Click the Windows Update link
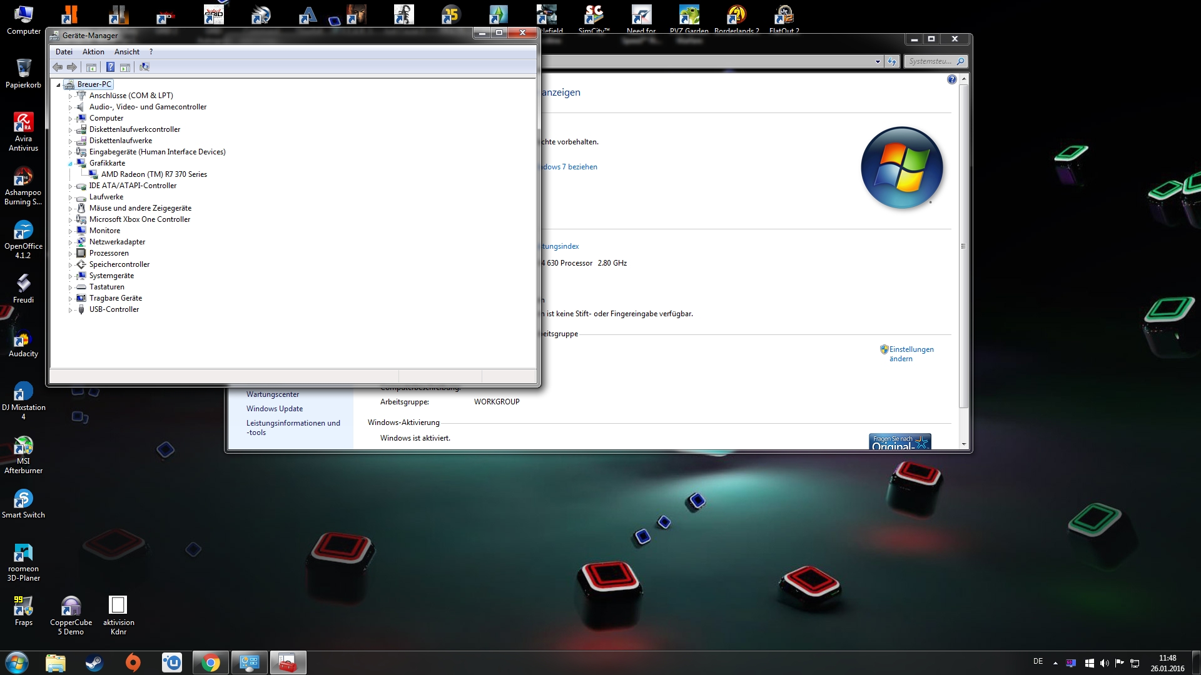 (274, 409)
